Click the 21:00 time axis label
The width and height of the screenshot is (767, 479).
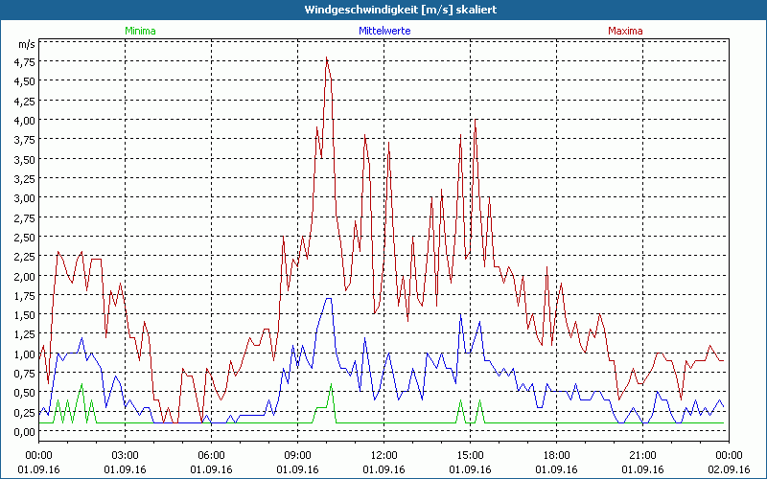point(642,455)
